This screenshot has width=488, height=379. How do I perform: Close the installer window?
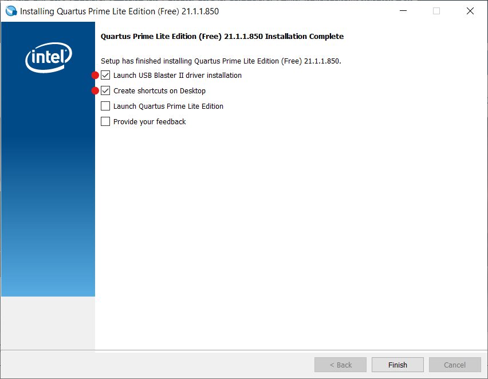point(470,11)
